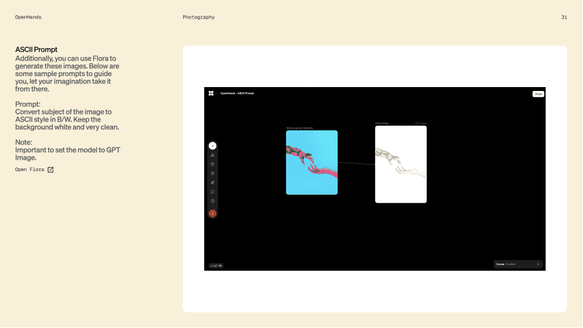Click the Queue status bar
Viewport: 583px width, 328px height.
[518, 264]
